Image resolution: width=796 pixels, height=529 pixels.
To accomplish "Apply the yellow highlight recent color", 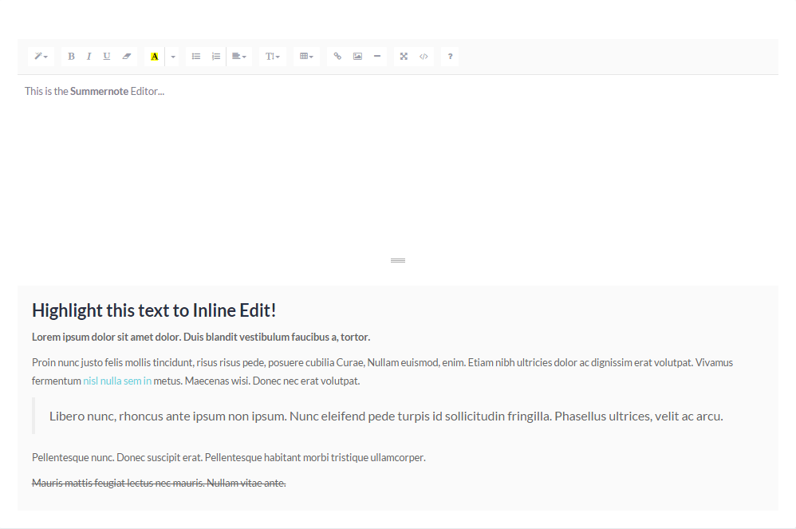I will [x=155, y=57].
